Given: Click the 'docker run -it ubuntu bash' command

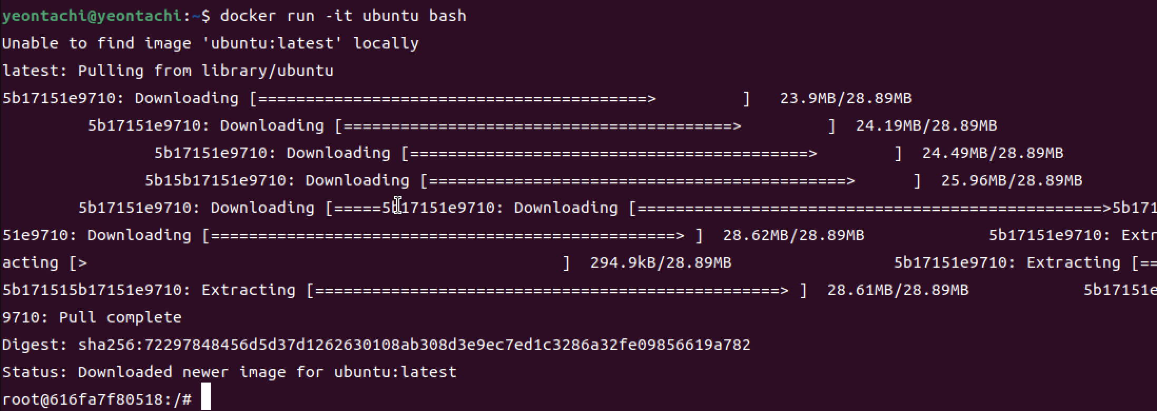Looking at the screenshot, I should pos(343,16).
